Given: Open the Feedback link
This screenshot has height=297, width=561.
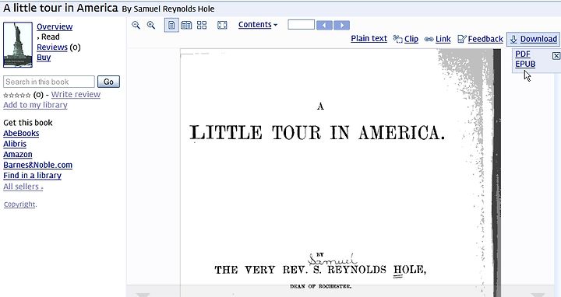Looking at the screenshot, I should [485, 39].
